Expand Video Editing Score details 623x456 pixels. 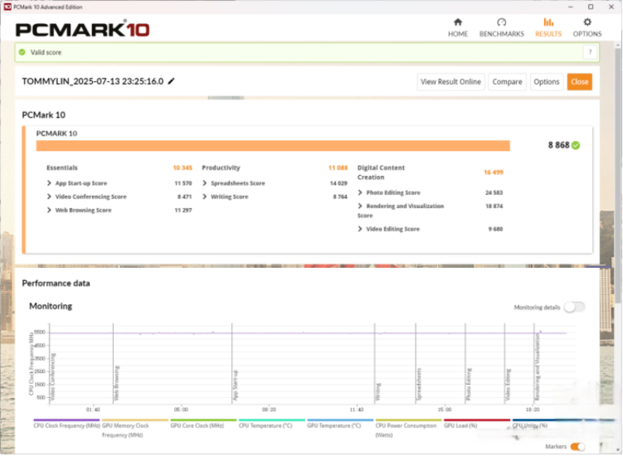click(360, 228)
